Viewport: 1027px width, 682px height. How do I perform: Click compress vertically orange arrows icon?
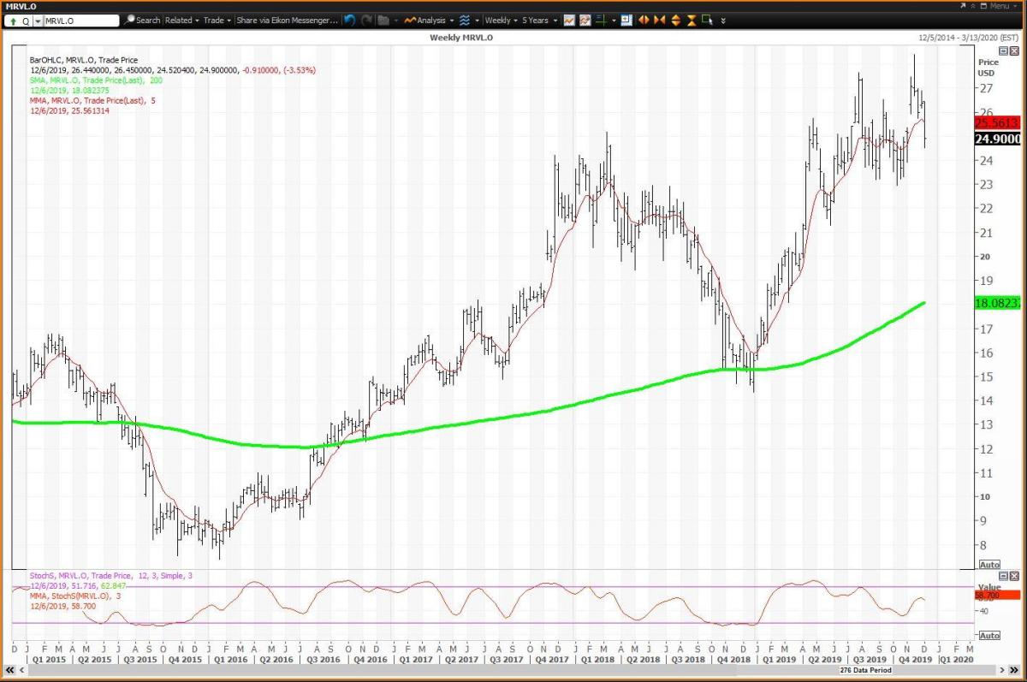coord(692,20)
